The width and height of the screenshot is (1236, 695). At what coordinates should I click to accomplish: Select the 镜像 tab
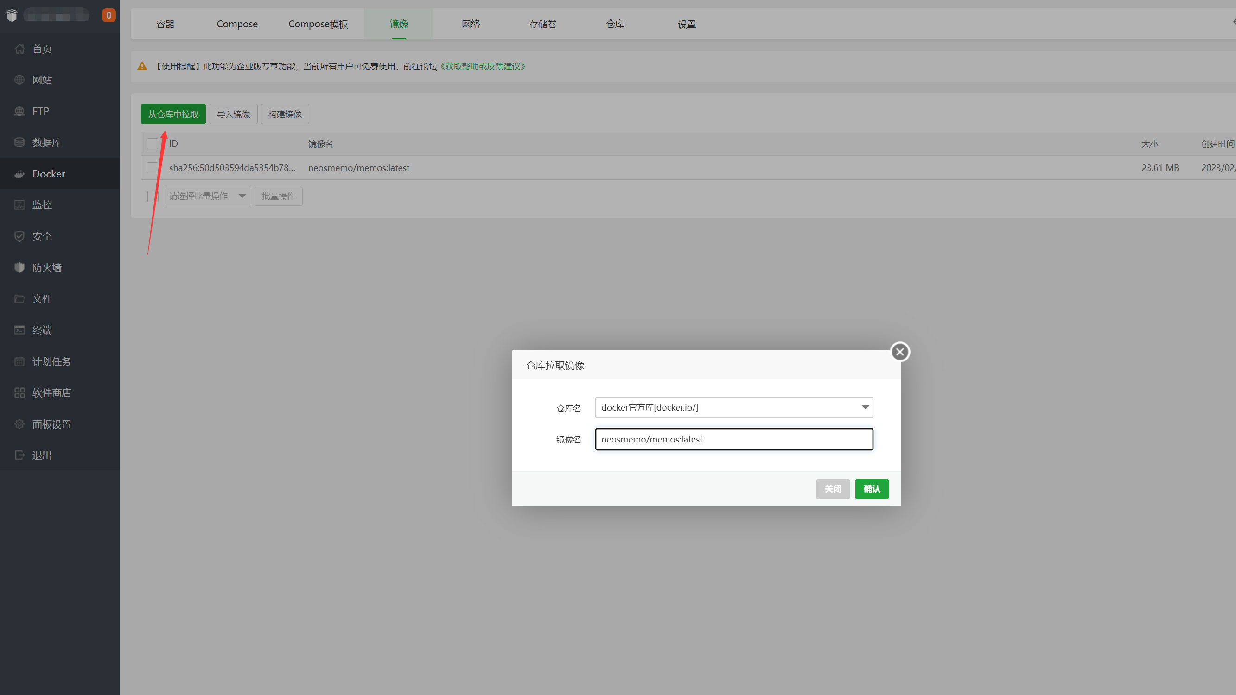[x=399, y=24]
